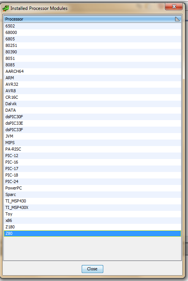Select the Sparc processor row
Viewport: 188px width, 281px height.
(92, 194)
